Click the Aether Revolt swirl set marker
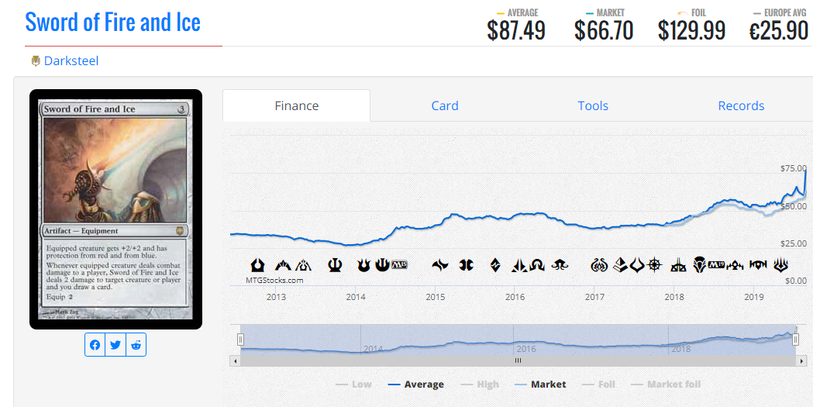Screen dimensions: 813x407 599,265
